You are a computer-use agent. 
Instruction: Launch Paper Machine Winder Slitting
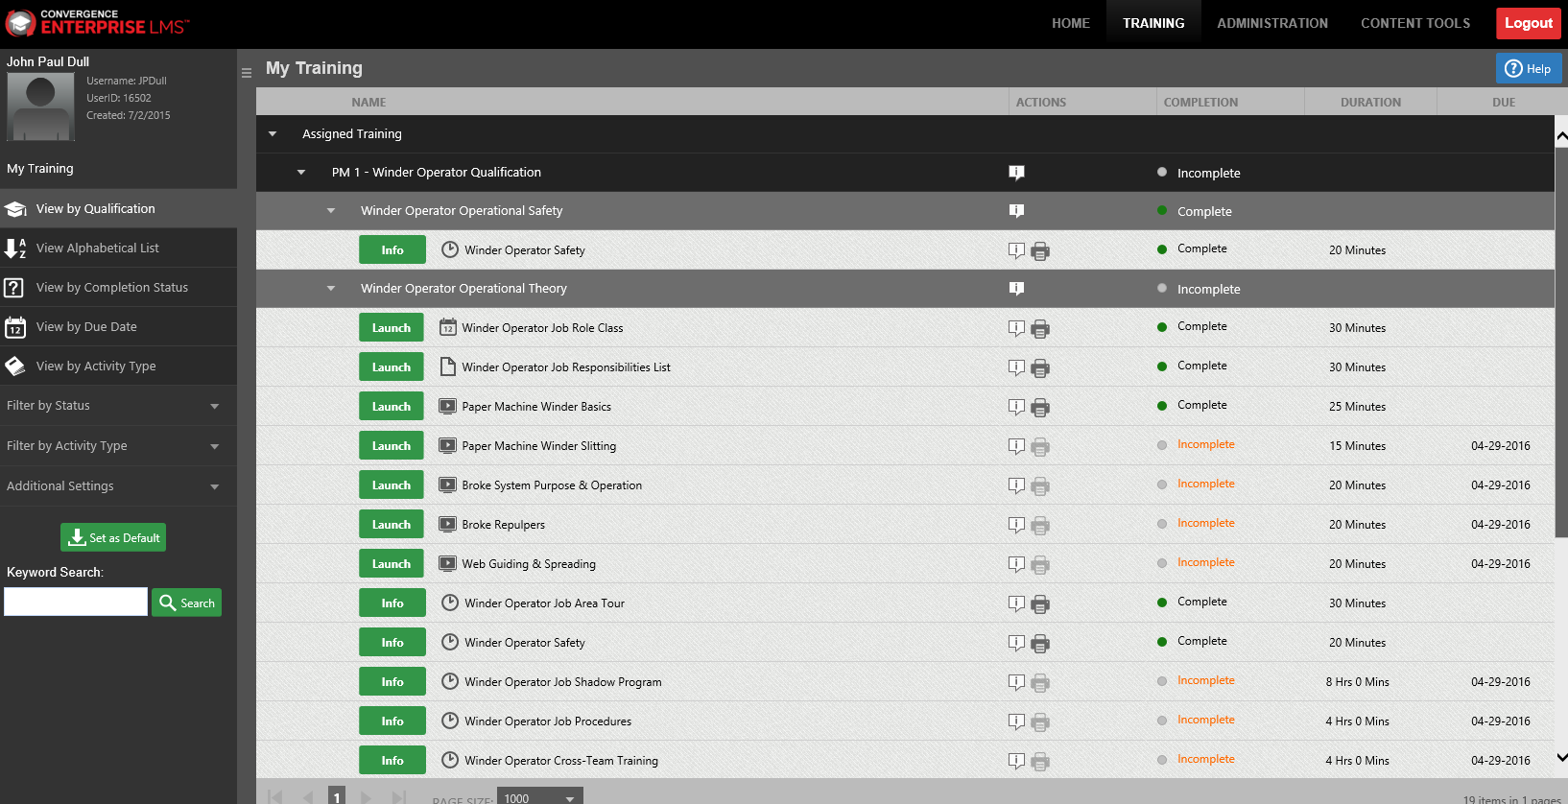tap(392, 446)
